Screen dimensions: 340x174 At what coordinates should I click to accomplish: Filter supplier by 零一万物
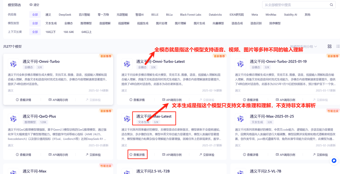click(103, 15)
